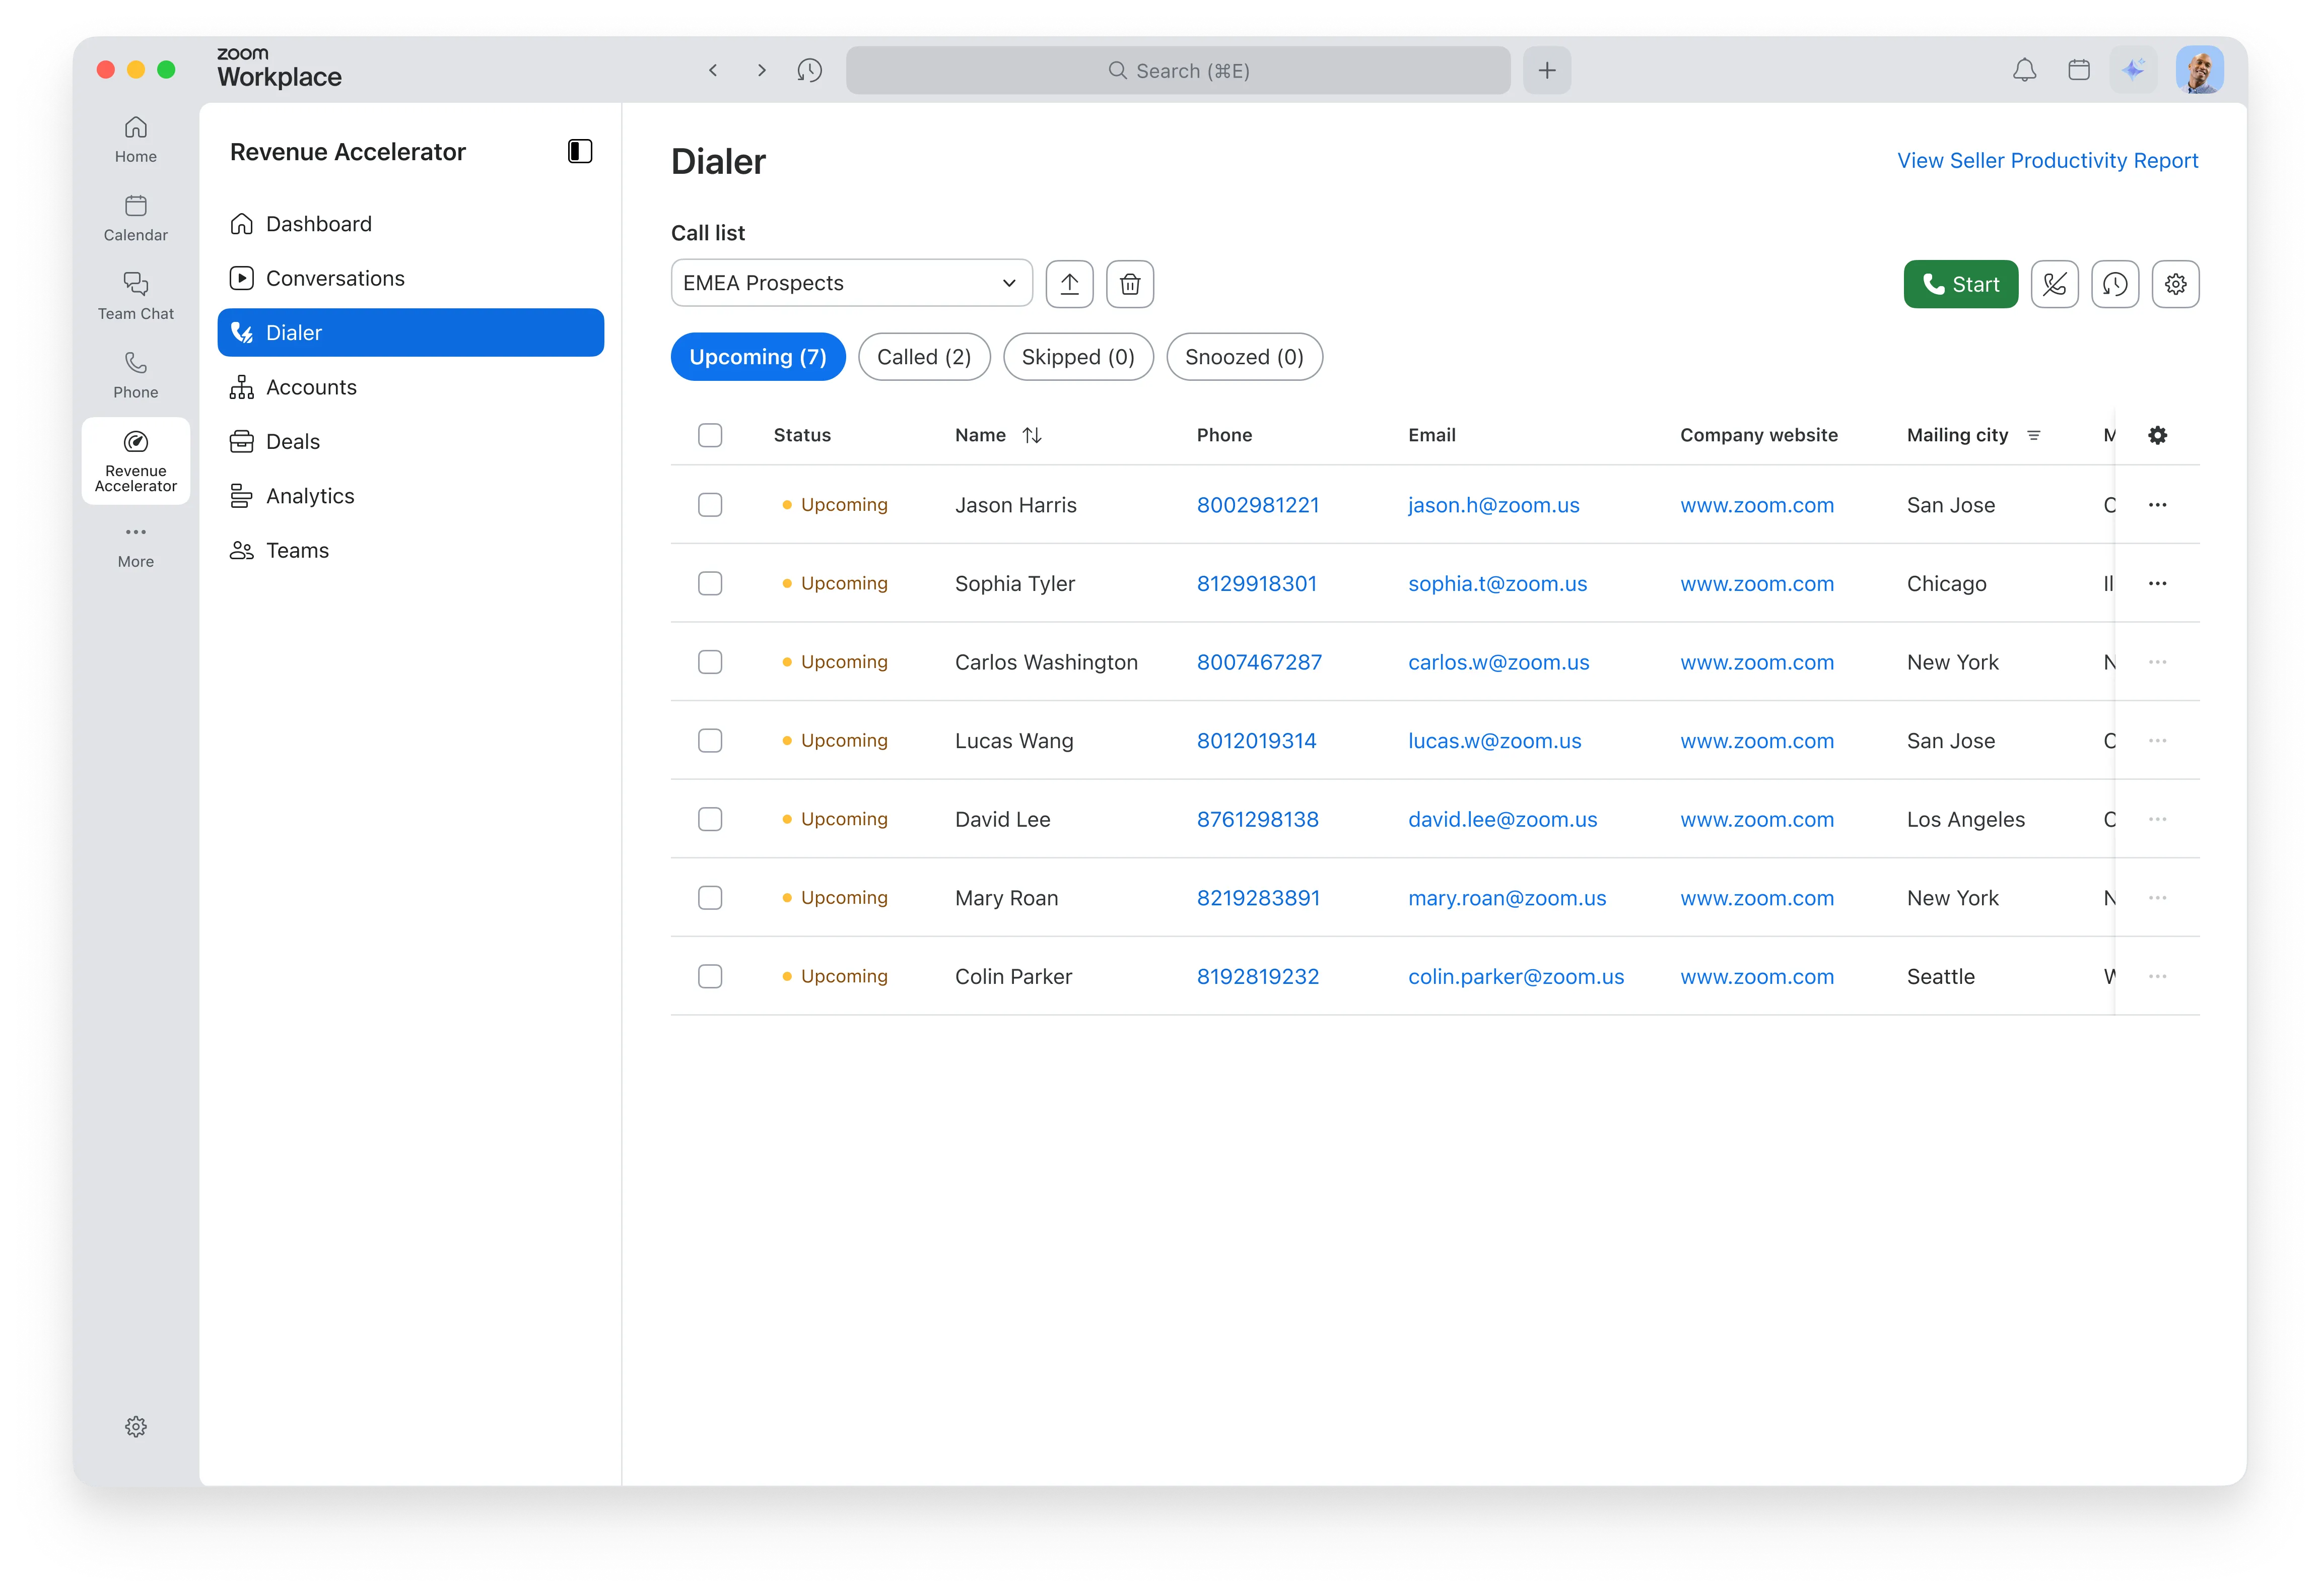
Task: Open Team Chat from the sidebar
Action: (x=135, y=295)
